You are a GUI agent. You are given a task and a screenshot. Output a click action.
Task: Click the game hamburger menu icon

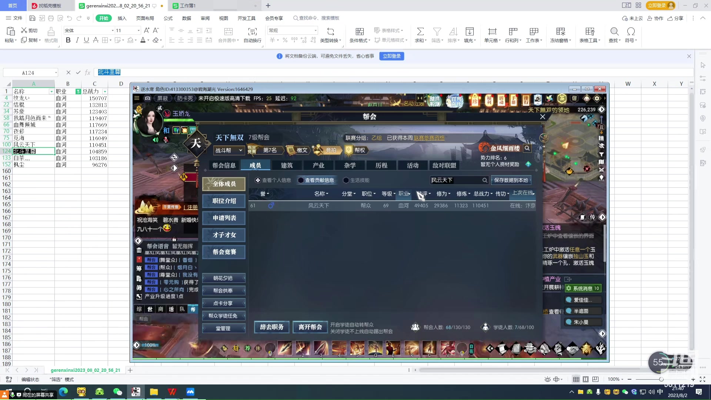click(x=137, y=99)
